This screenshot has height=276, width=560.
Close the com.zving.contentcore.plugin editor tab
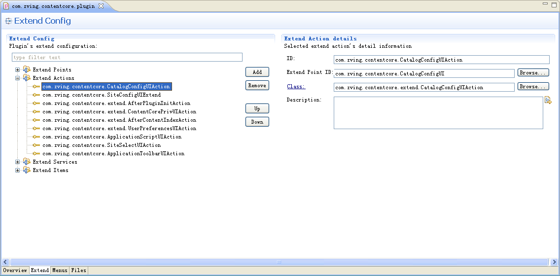(101, 6)
